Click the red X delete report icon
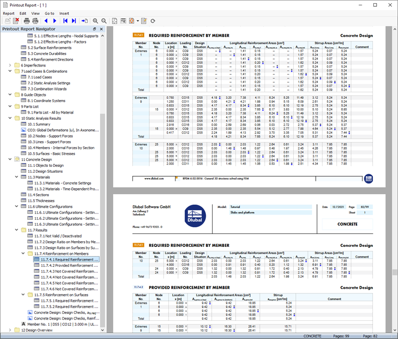 16,21
